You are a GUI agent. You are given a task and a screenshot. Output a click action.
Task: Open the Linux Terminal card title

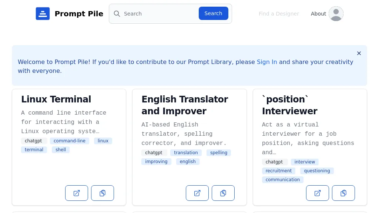pos(56,99)
